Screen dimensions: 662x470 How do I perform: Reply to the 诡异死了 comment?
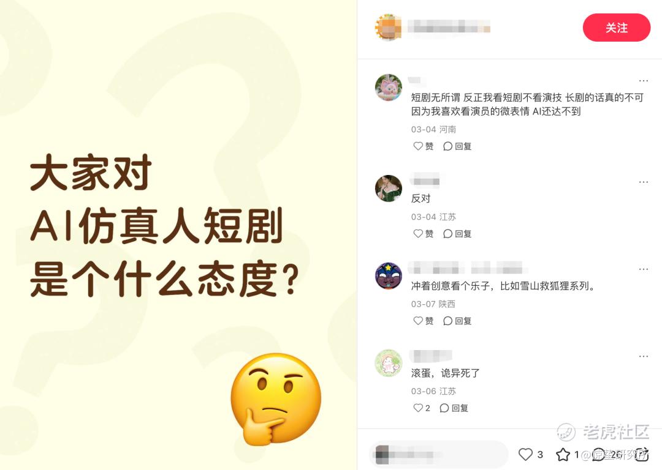454,408
